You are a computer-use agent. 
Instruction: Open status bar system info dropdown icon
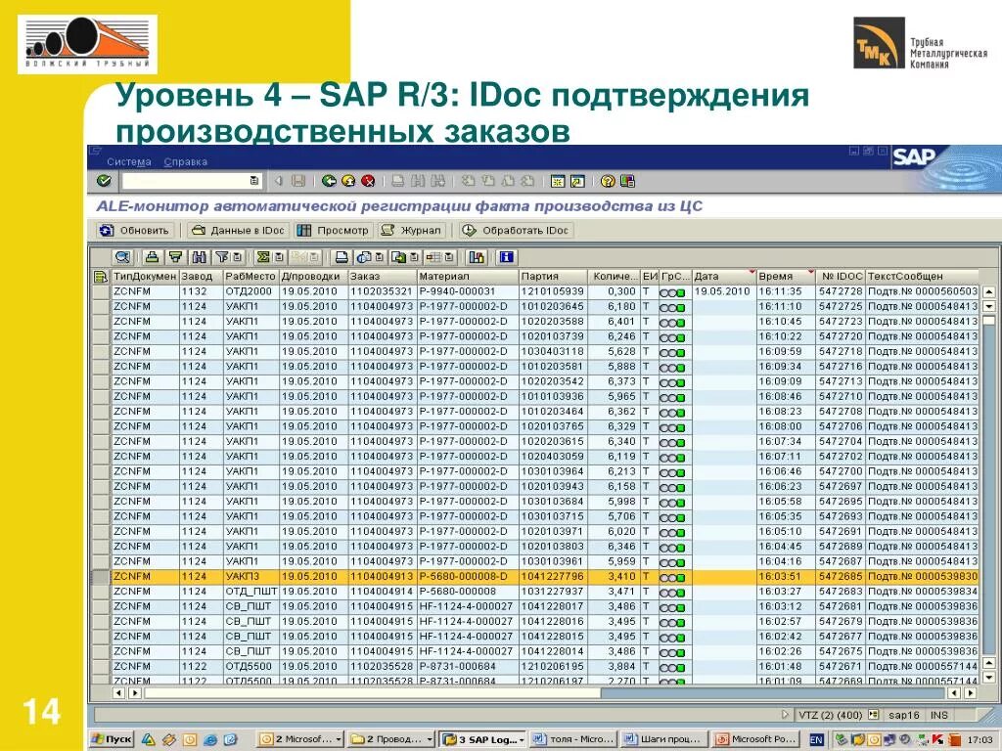click(874, 715)
